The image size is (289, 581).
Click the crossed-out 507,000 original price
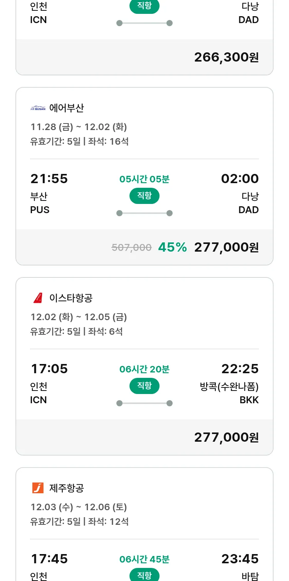(131, 248)
